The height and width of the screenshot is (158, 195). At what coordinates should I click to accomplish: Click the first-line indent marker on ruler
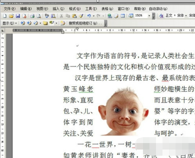coord(77,29)
